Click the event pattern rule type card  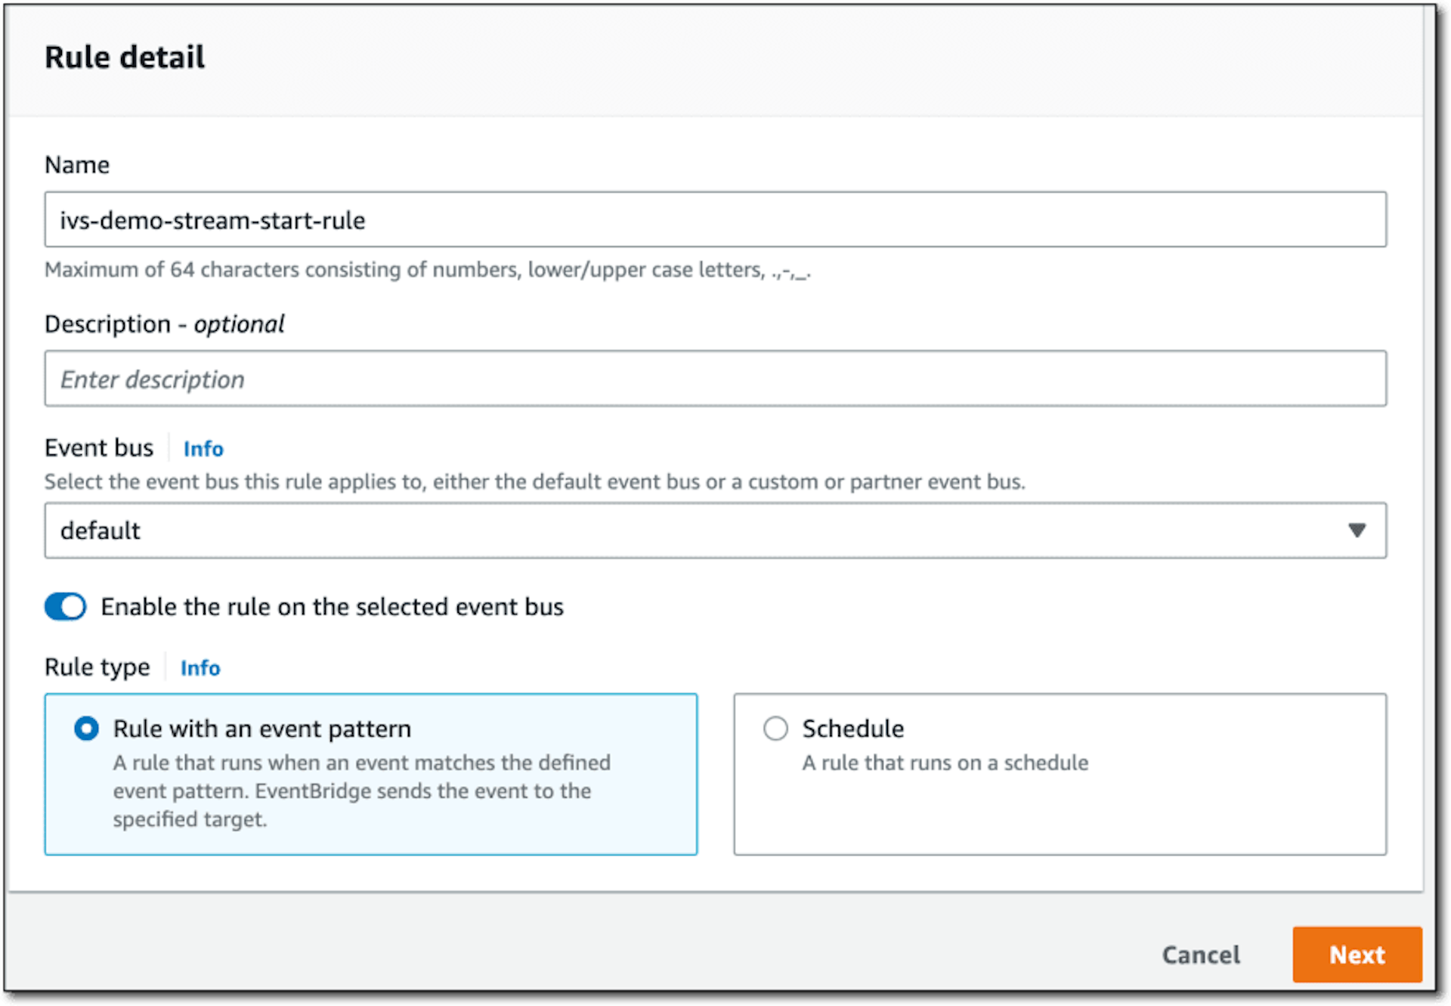tap(370, 774)
